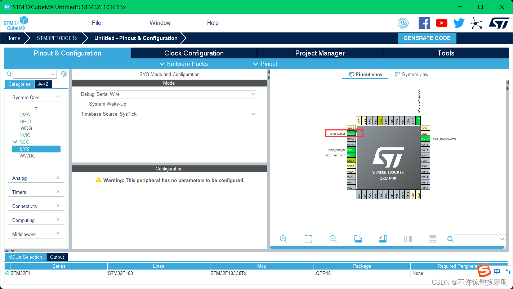Select the PA13 pin on chip

click(x=425, y=139)
